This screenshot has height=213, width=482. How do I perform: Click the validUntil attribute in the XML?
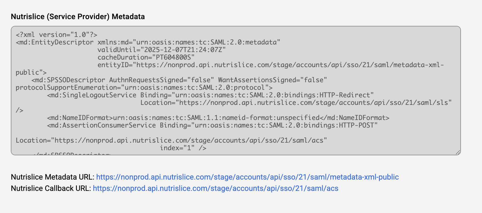coord(161,50)
